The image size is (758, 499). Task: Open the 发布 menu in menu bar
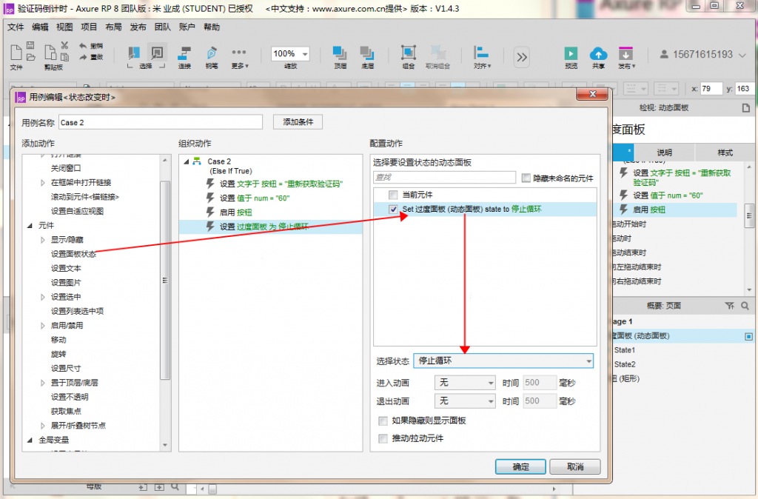pos(138,27)
